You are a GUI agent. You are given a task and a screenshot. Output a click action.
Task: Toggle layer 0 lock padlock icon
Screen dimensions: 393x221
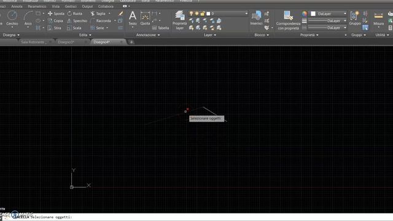[202, 14]
